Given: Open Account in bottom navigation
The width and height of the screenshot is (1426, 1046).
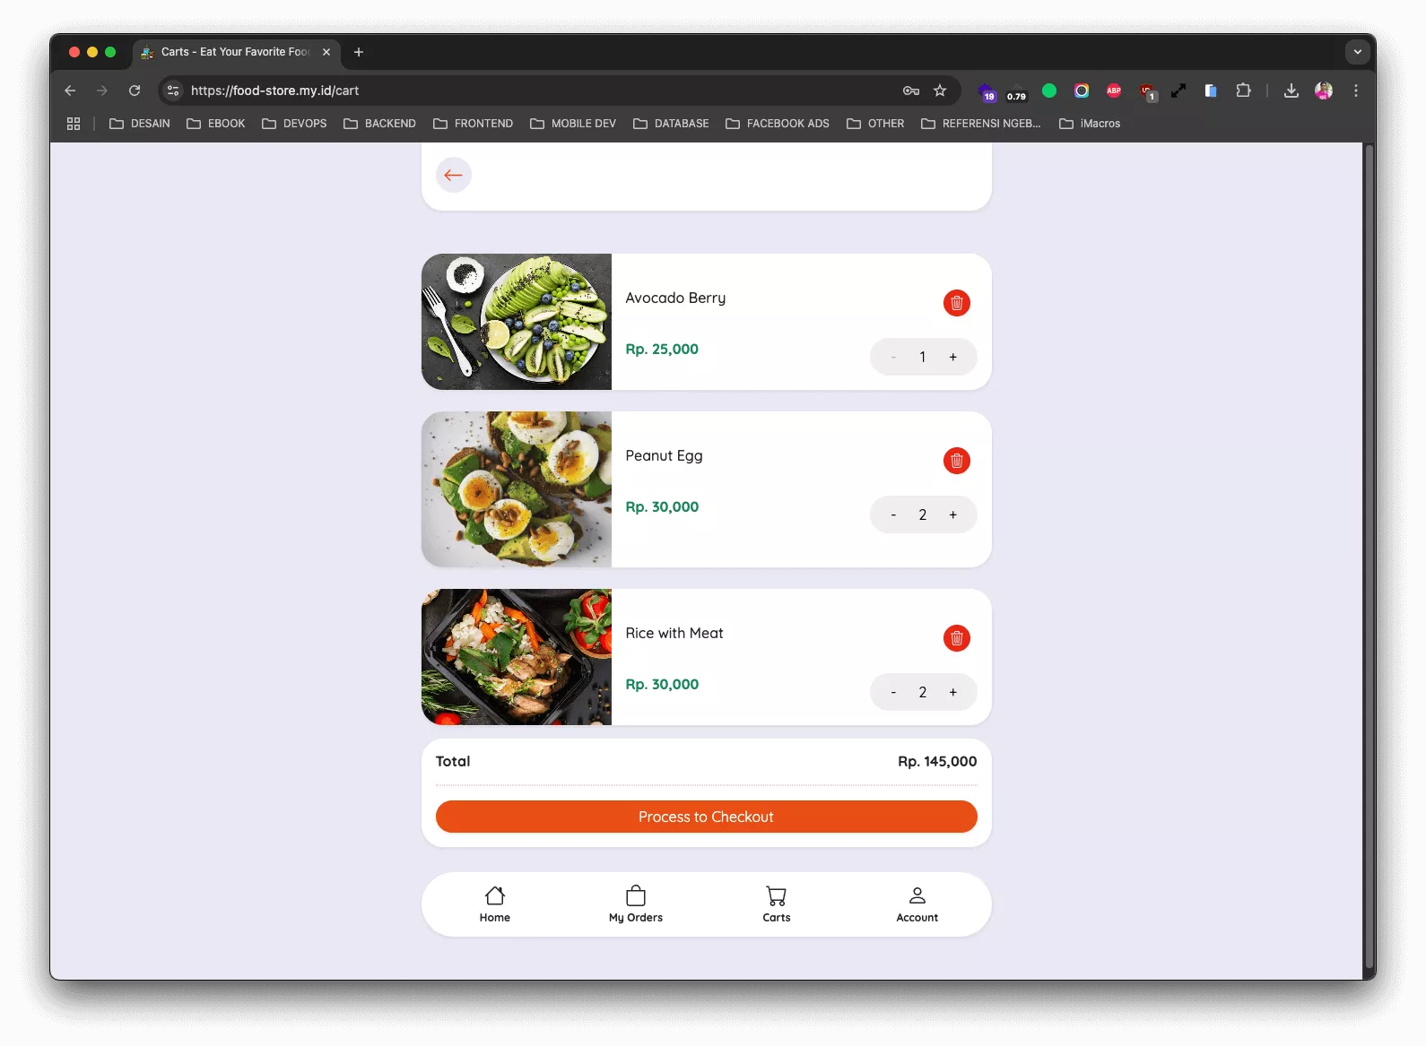Looking at the screenshot, I should click(x=917, y=904).
